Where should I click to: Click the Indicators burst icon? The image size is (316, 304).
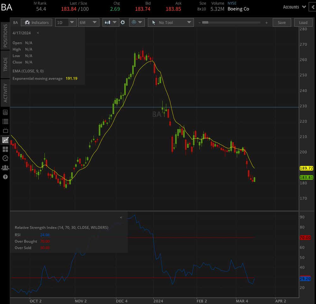(27, 22)
